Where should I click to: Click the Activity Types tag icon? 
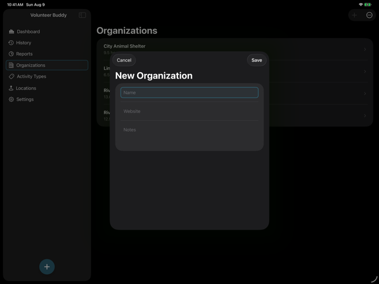[11, 76]
